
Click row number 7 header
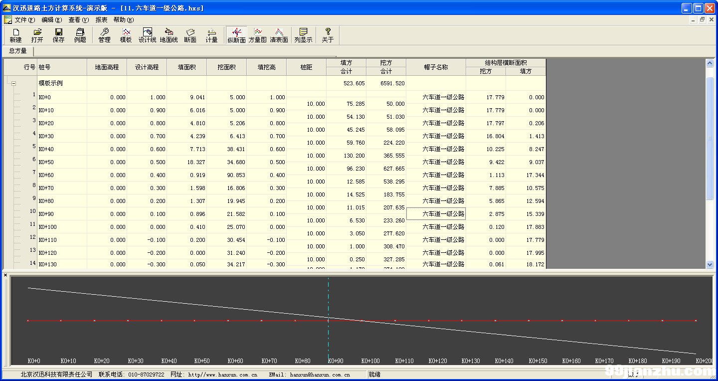point(34,172)
